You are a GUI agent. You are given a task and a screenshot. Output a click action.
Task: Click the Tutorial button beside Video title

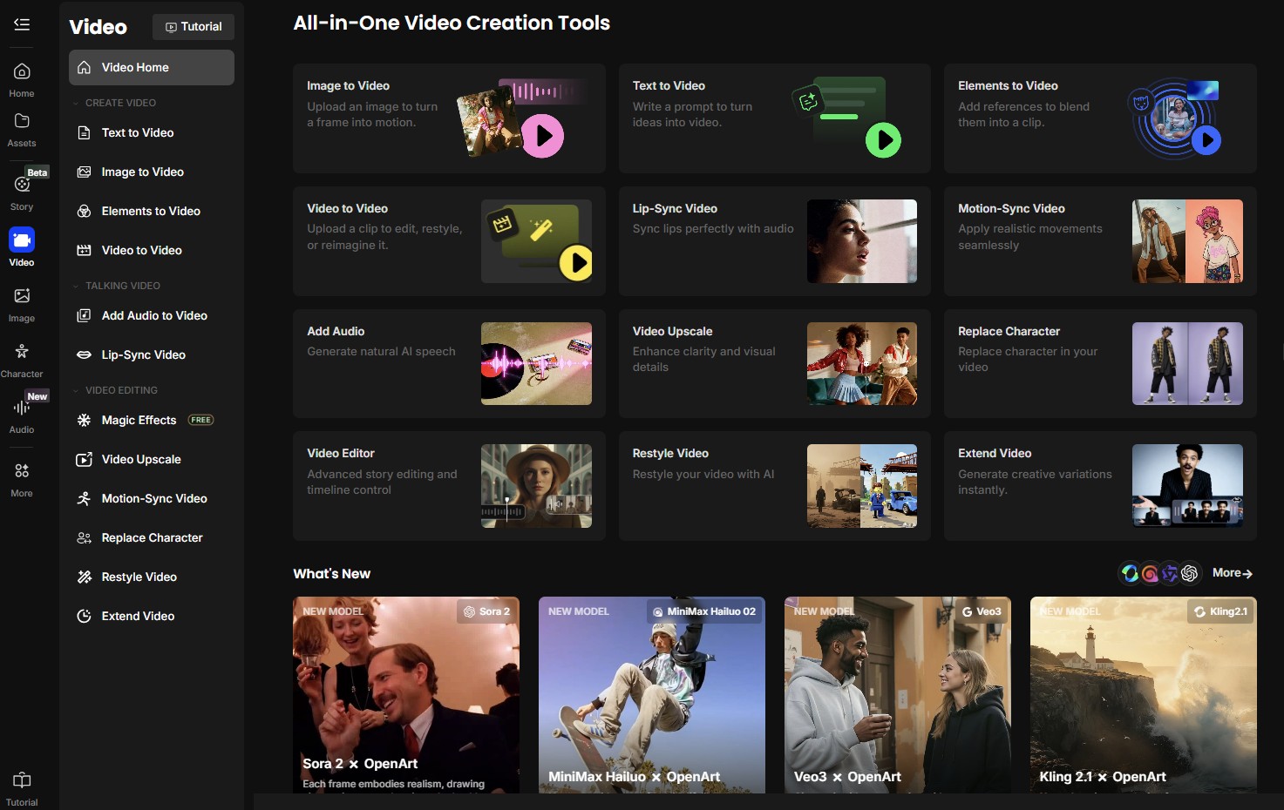point(194,27)
